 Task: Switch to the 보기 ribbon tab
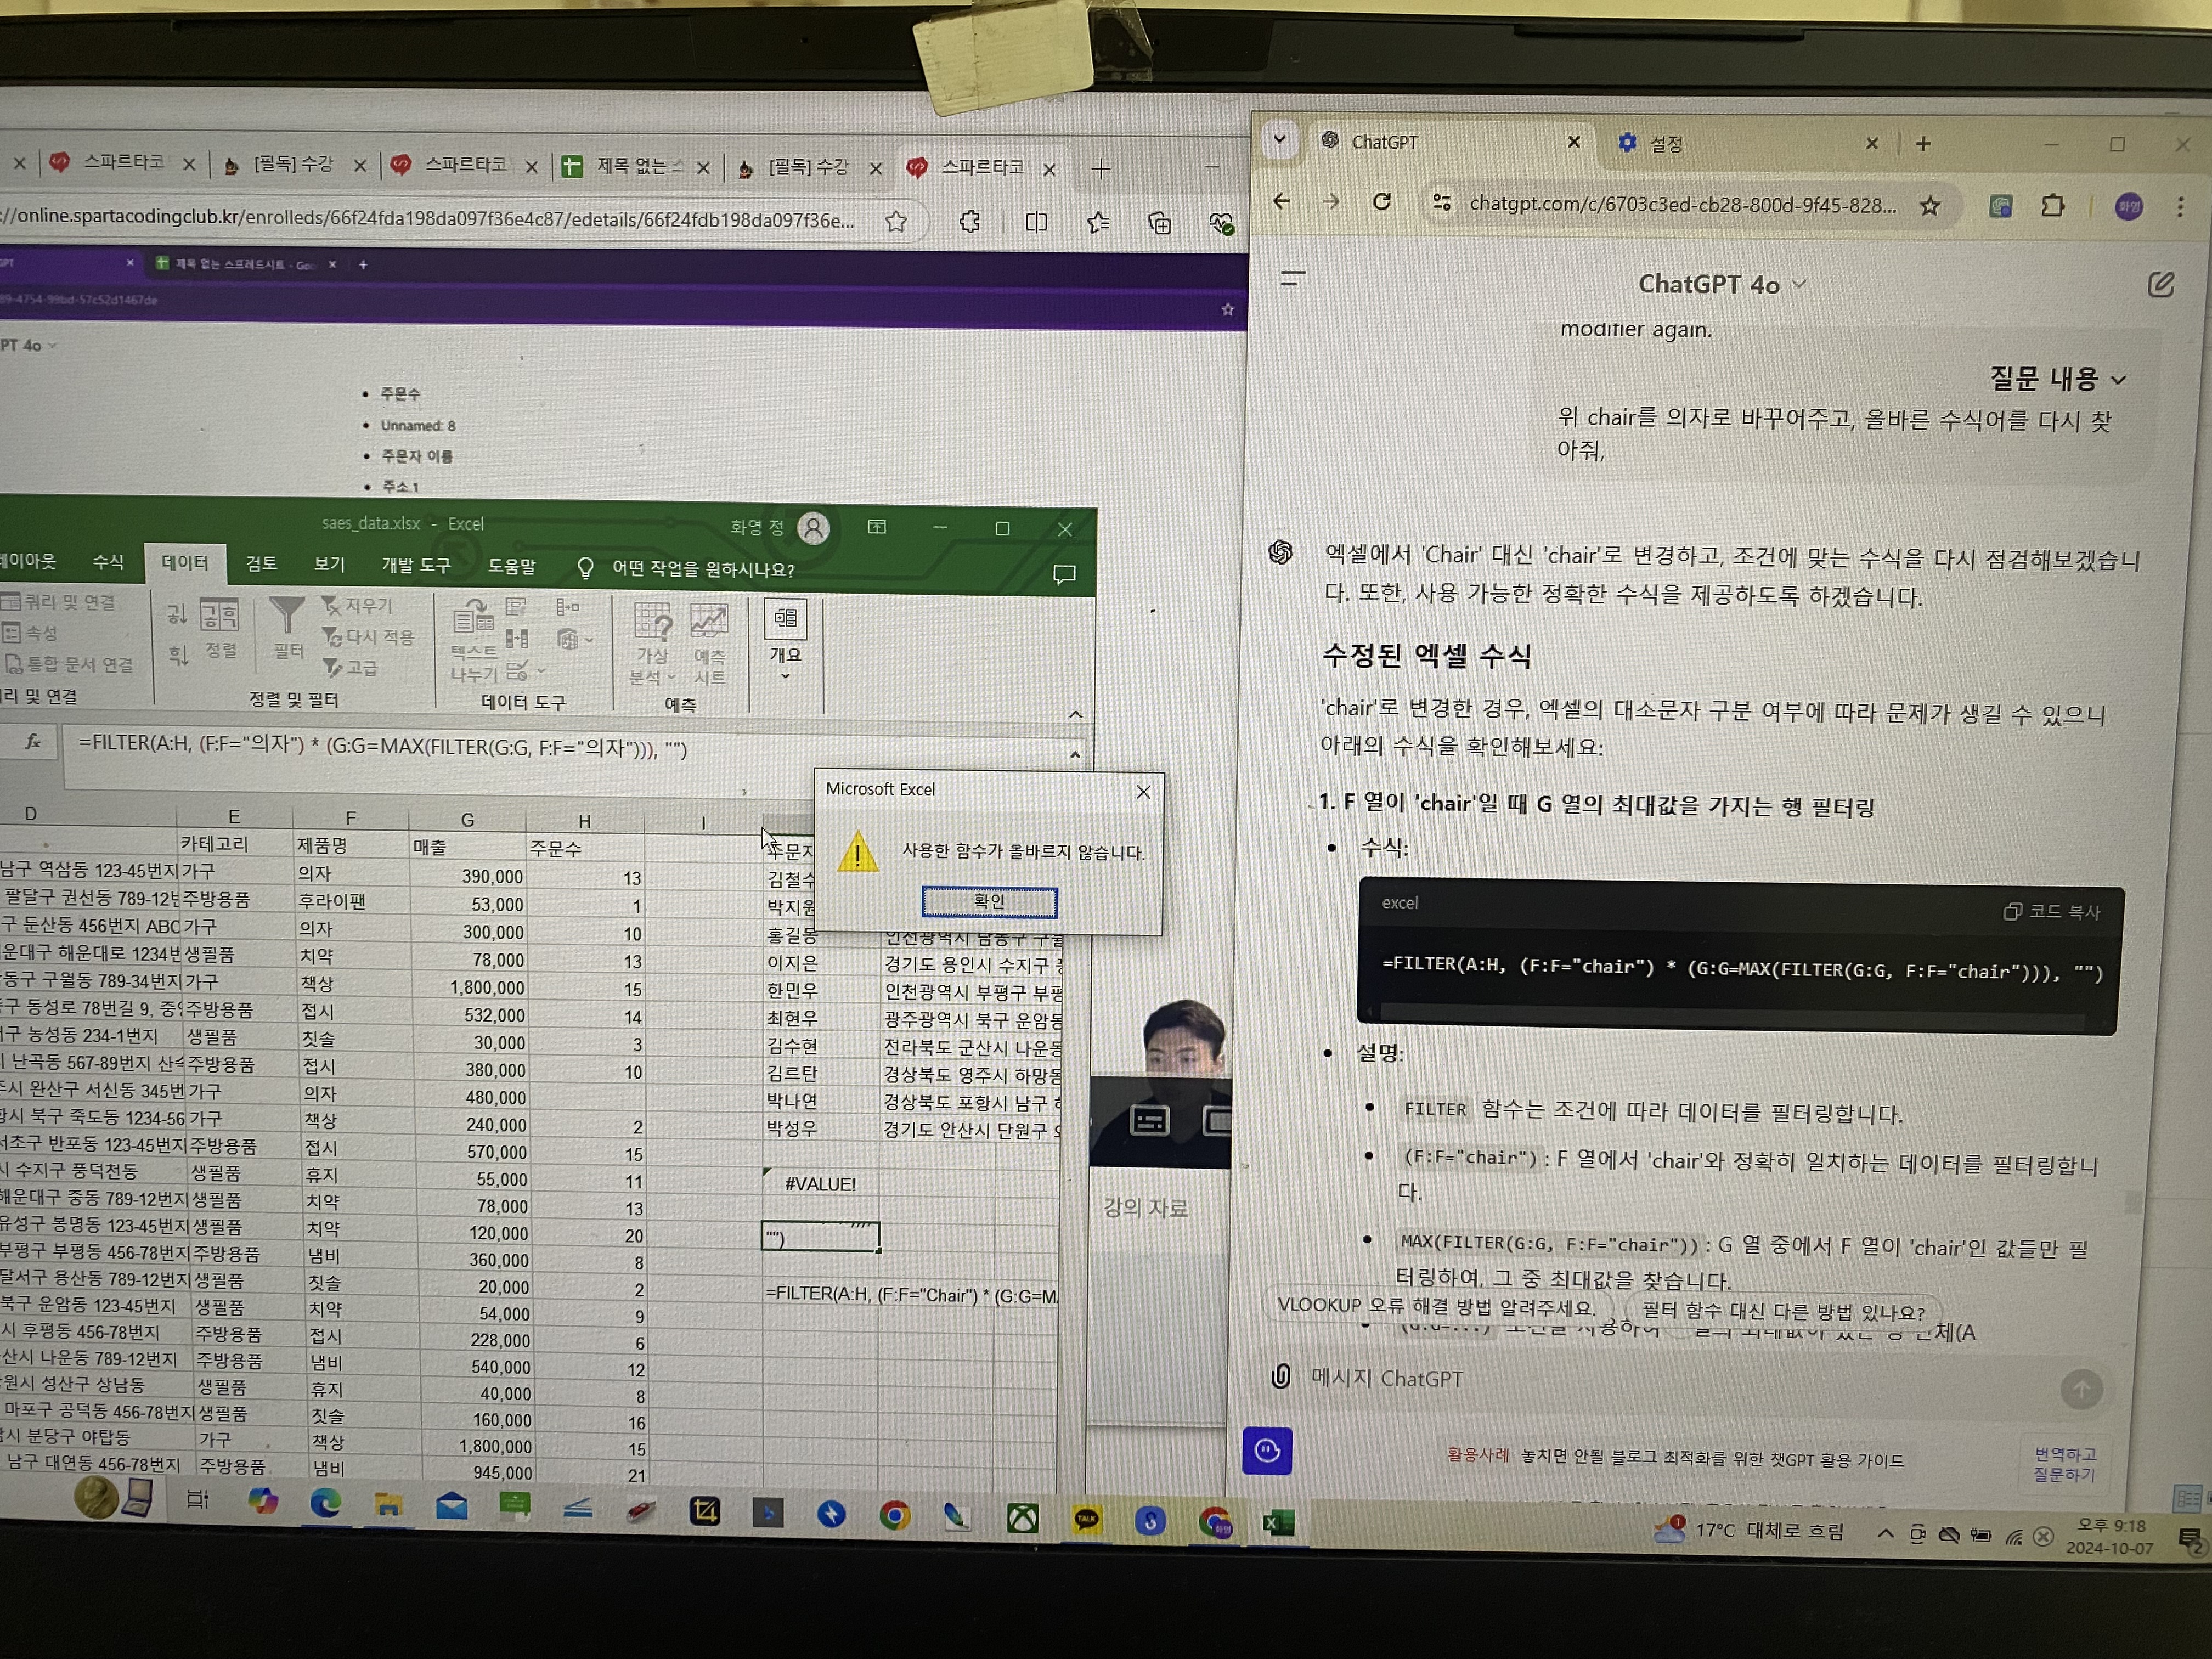[329, 565]
